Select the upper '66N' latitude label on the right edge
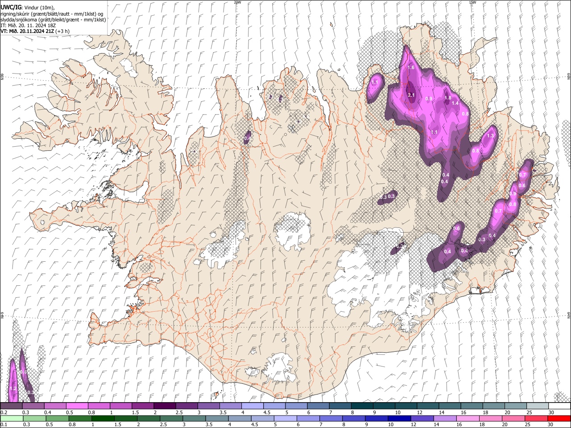 click(569, 77)
